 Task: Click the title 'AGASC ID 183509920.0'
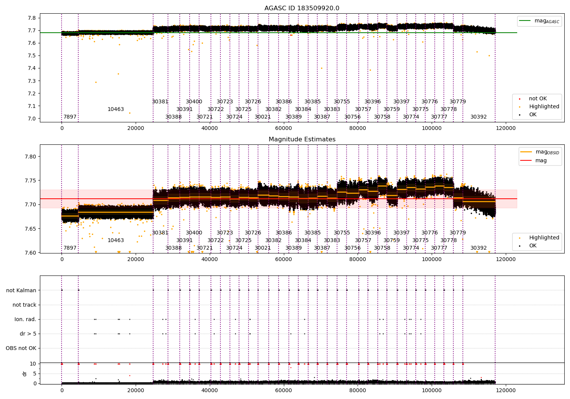[x=302, y=8]
